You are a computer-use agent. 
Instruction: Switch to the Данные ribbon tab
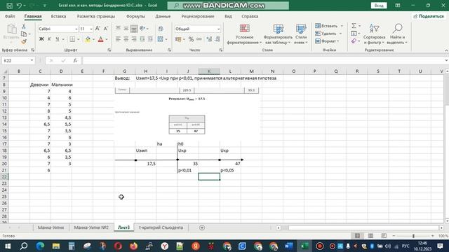pos(163,16)
